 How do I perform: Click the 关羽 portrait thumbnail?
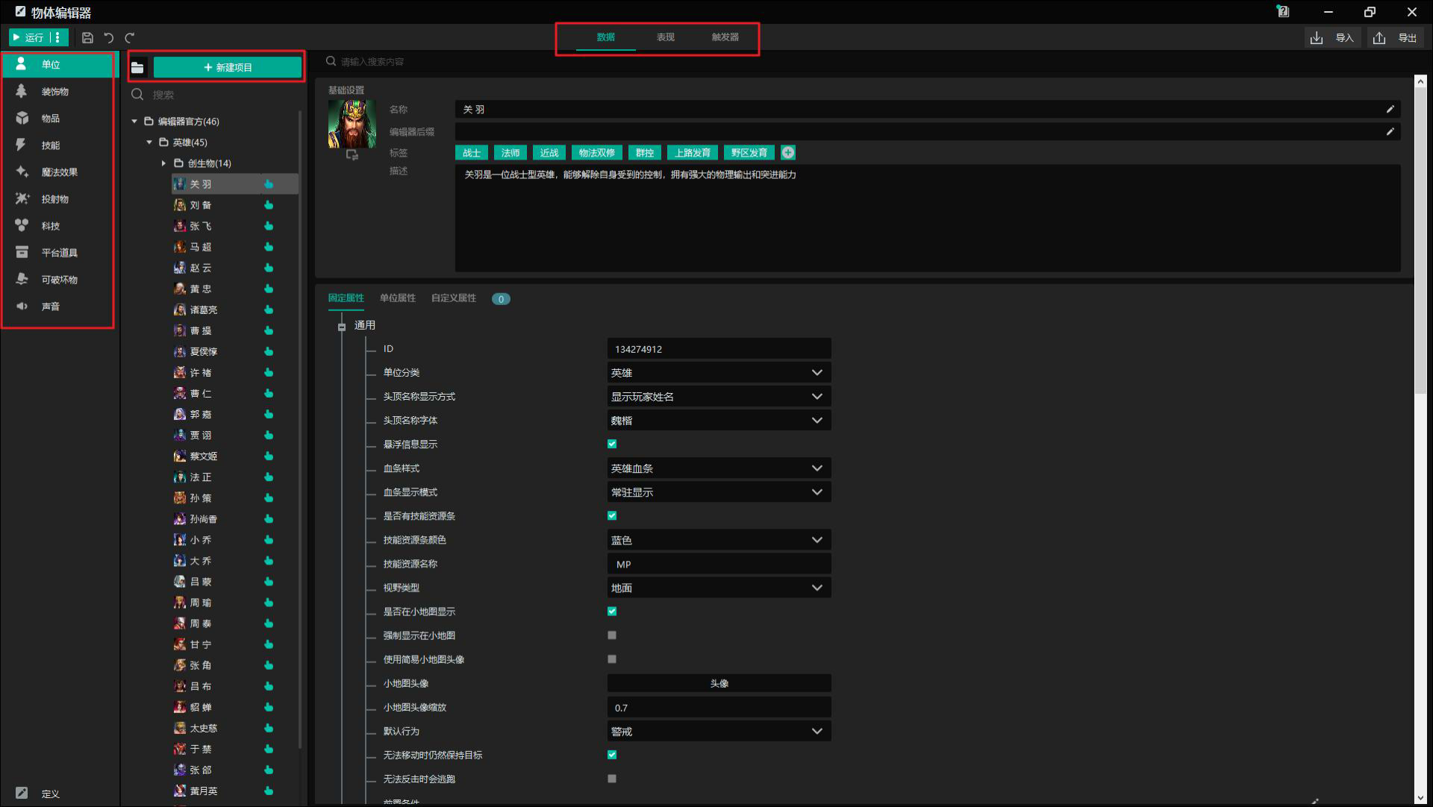coord(352,124)
